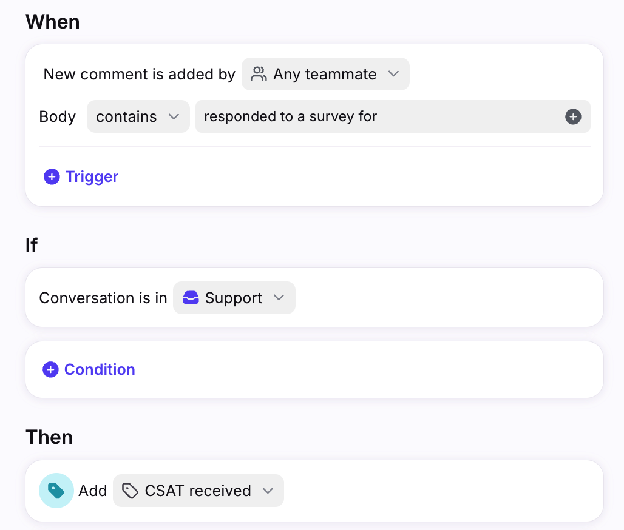This screenshot has height=530, width=624.
Task: Expand chevron next to CSAT received
Action: point(268,491)
